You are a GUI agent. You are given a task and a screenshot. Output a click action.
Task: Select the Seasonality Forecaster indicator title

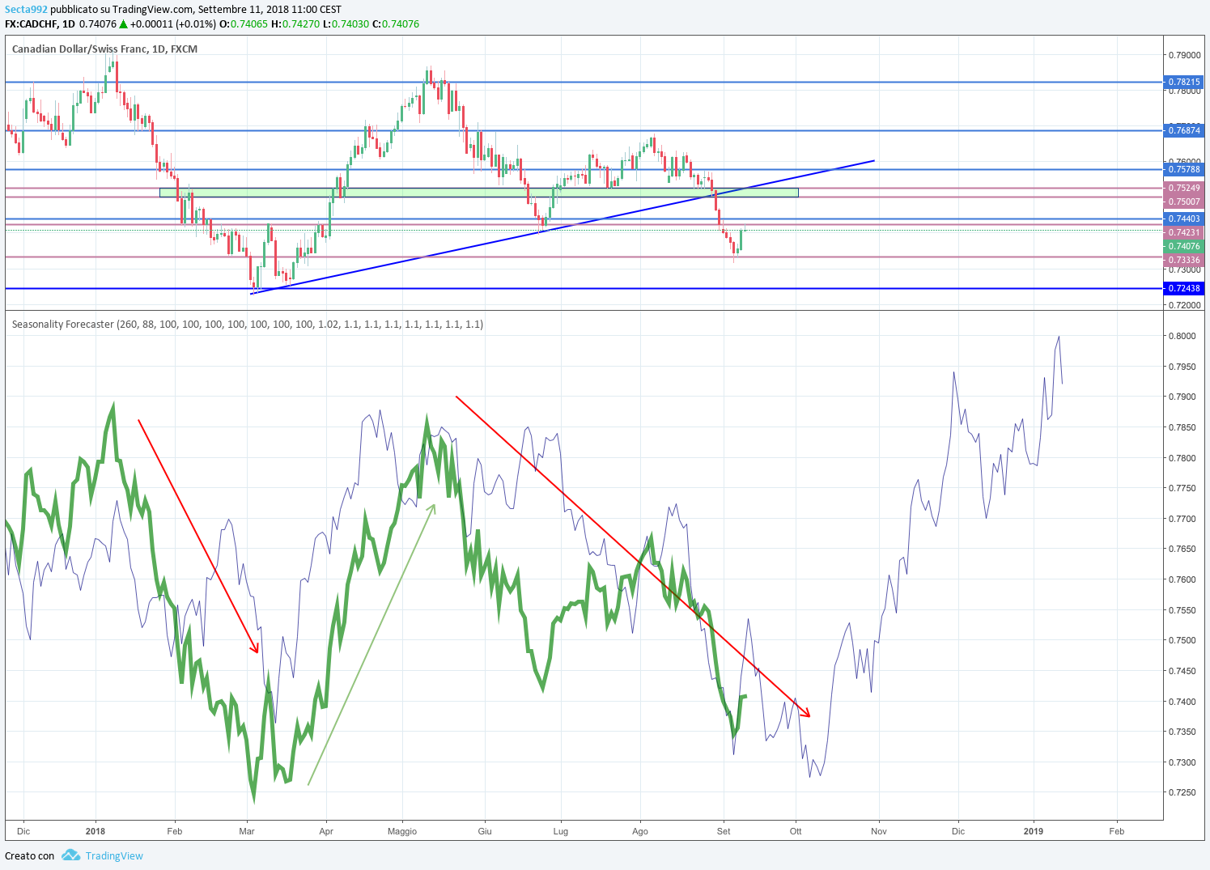click(x=247, y=324)
